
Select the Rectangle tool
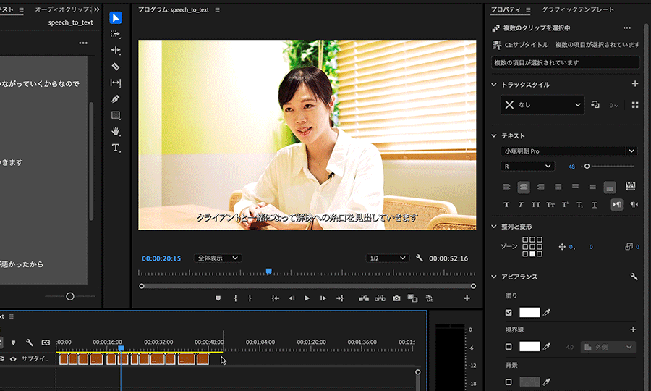pyautogui.click(x=116, y=115)
